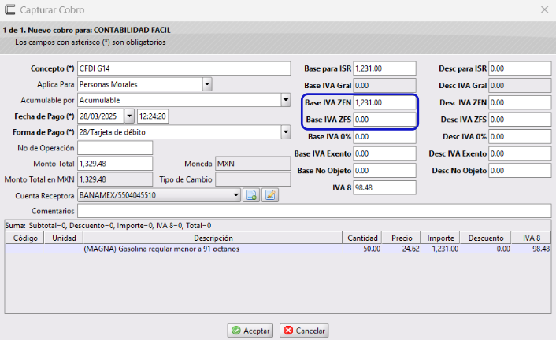Close the Capturar Cobro dialog
The width and height of the screenshot is (556, 340).
(x=545, y=9)
